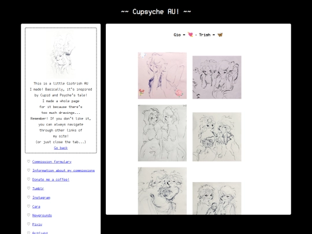
Task: Open the Newgrounds link
Action: (42, 216)
